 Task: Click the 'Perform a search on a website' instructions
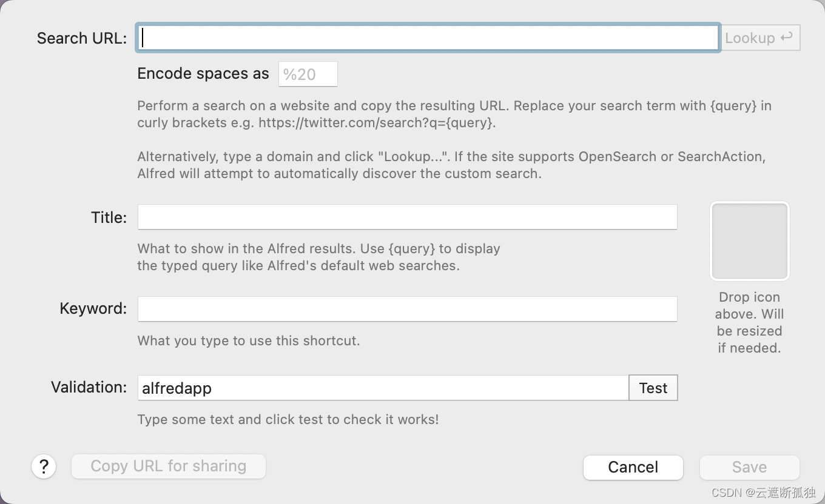pos(454,114)
